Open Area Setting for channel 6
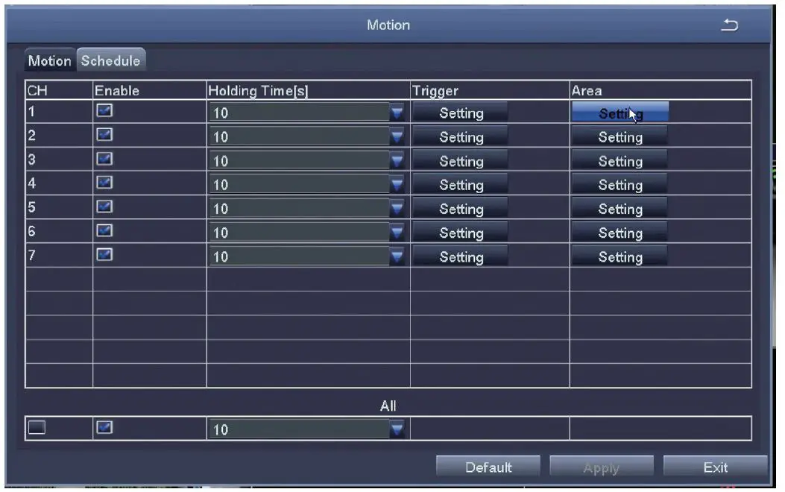Screen dimensions: 785x492 click(x=620, y=233)
